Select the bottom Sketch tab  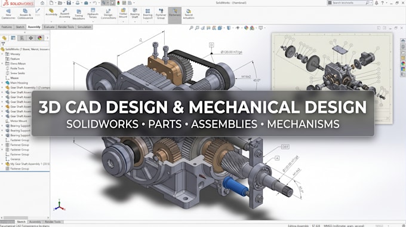click(x=21, y=222)
